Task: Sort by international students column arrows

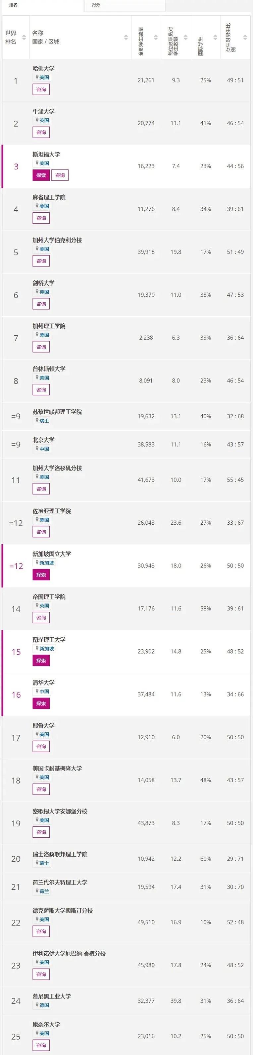Action: tap(216, 37)
